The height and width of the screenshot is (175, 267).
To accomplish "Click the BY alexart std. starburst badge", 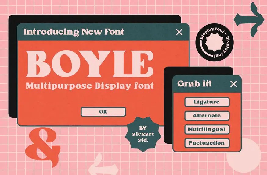I will (143, 134).
